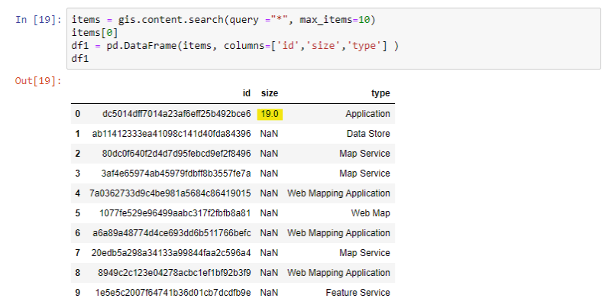Click row index 4 of the dataframe
The width and height of the screenshot is (605, 305).
[x=78, y=193]
